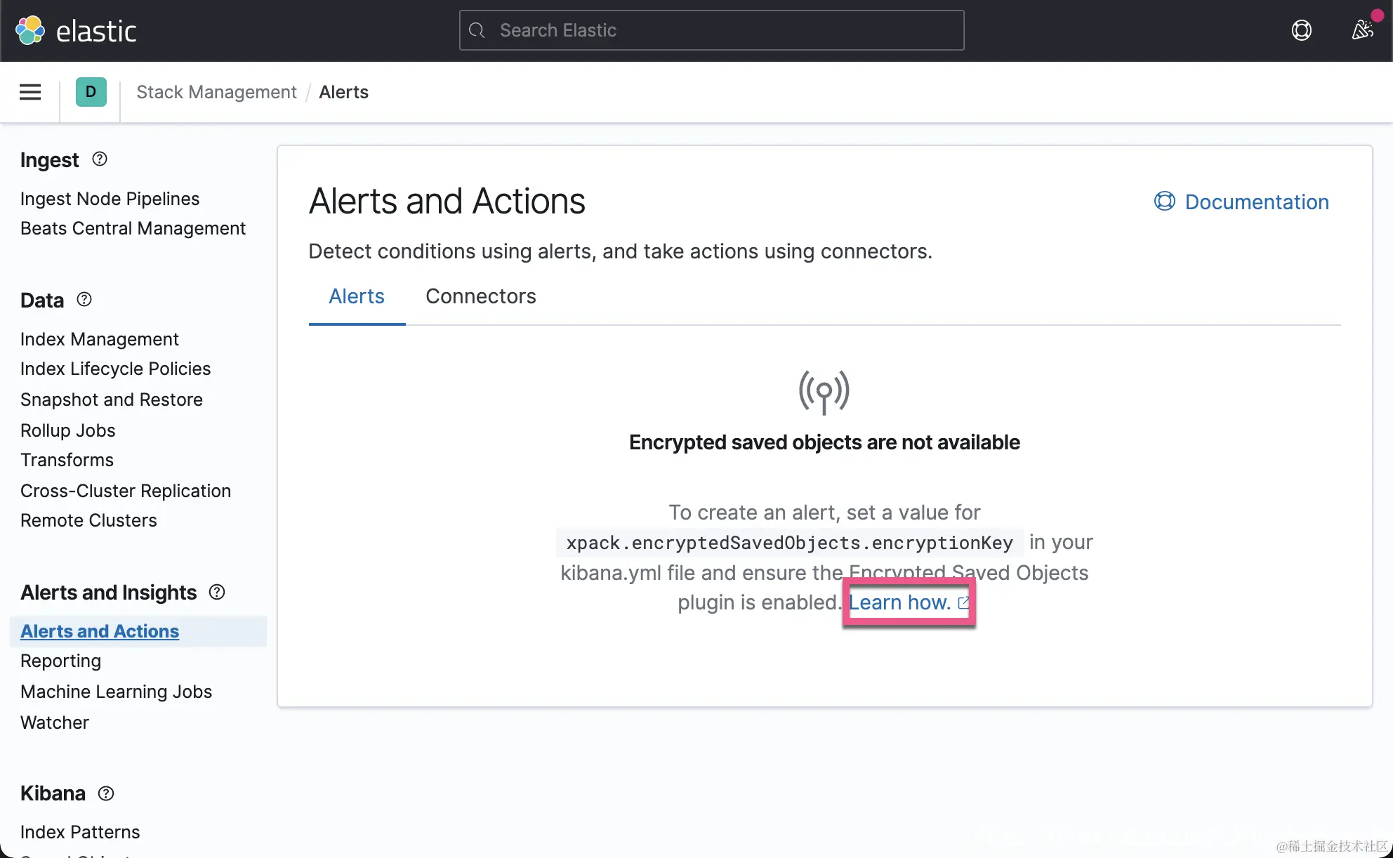
Task: Open the newsfeed celebration icon
Action: 1362,29
